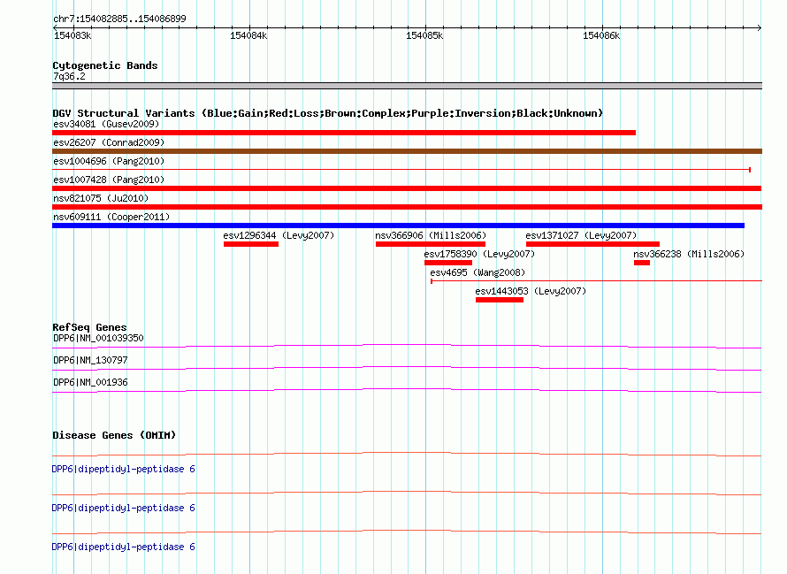
Task: Open the esv34081 (Gusev2009) label
Action: pos(106,124)
